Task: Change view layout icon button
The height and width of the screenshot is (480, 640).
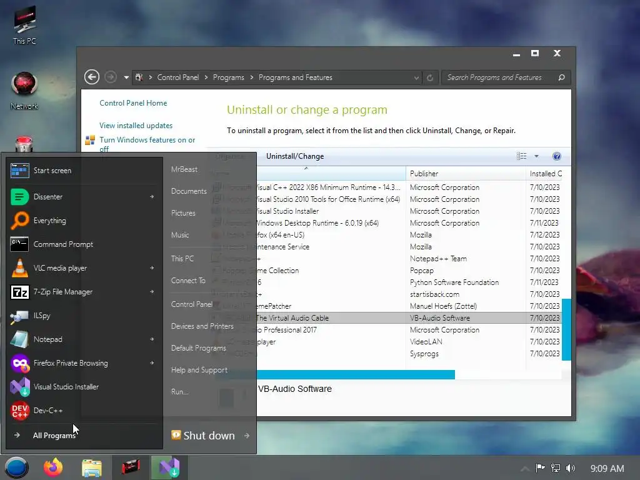Action: click(x=522, y=156)
